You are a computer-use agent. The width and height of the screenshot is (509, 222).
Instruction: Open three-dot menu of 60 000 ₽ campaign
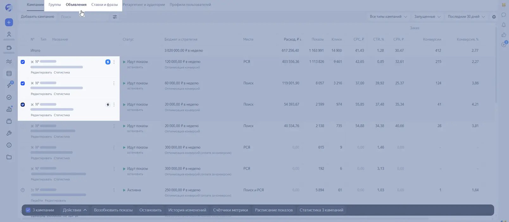pyautogui.click(x=114, y=83)
